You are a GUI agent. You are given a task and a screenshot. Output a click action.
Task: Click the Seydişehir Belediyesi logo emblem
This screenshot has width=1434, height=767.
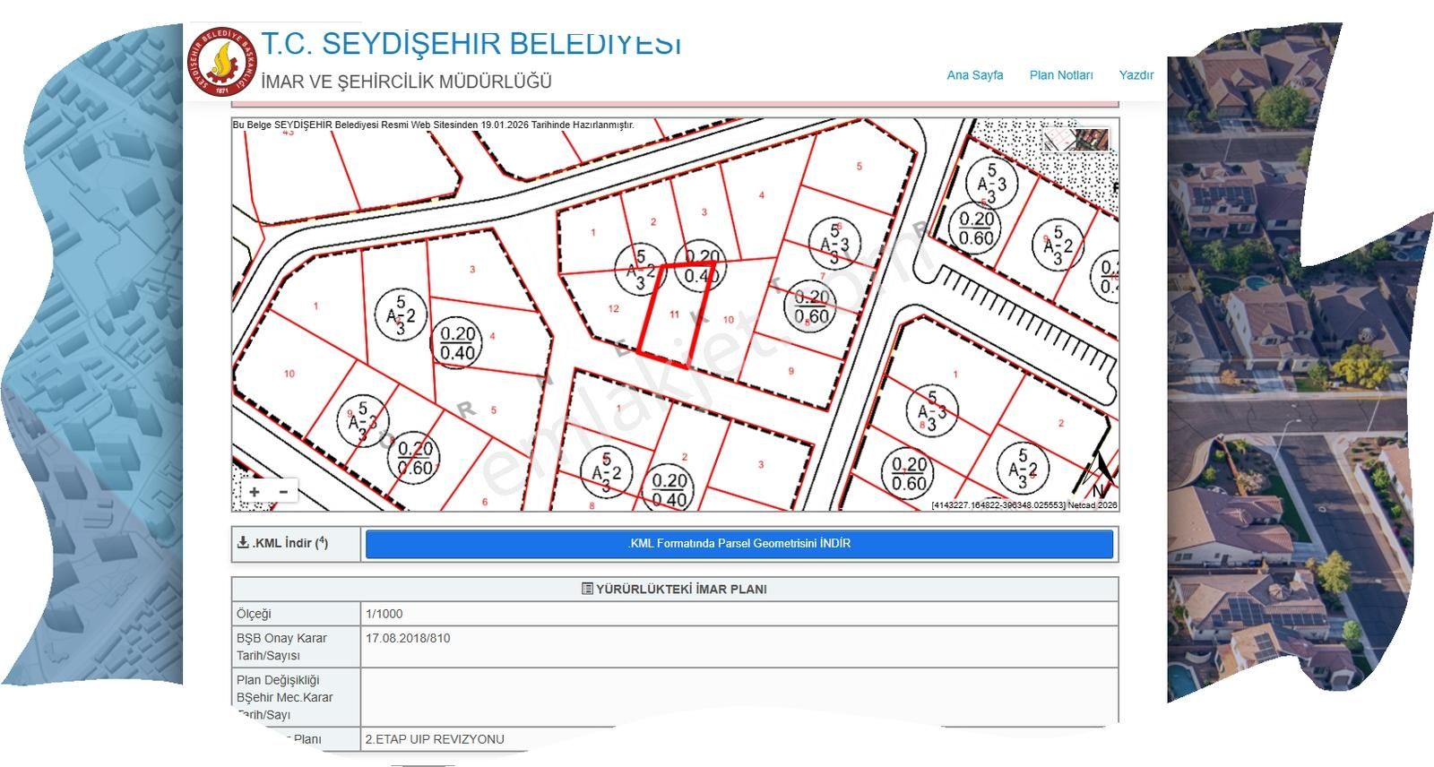(x=220, y=62)
